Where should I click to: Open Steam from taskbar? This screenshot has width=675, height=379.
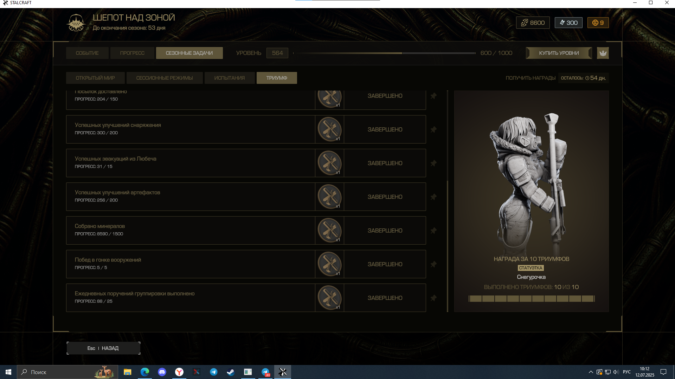coord(231,372)
